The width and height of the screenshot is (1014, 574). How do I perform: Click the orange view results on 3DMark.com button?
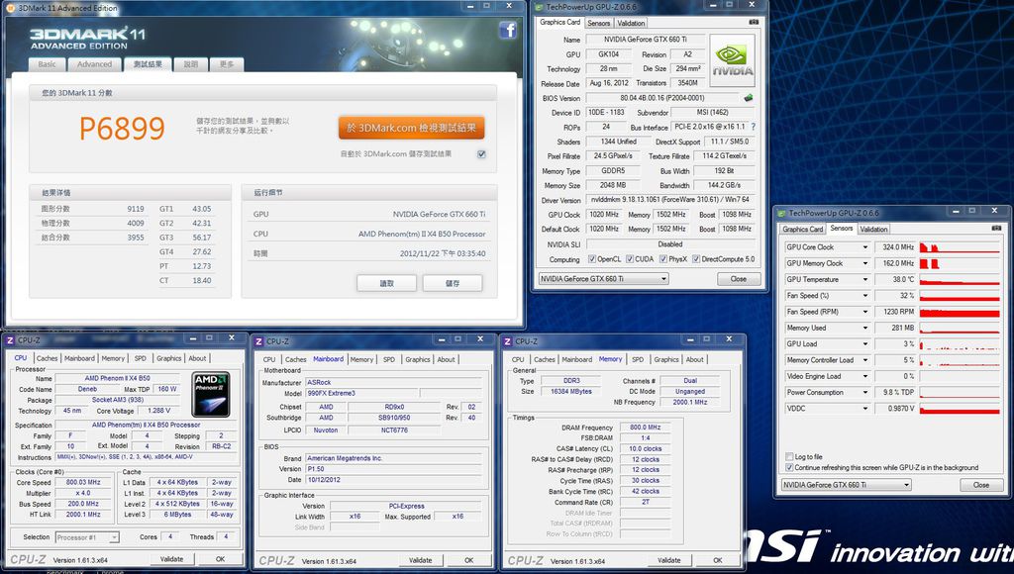pyautogui.click(x=411, y=128)
